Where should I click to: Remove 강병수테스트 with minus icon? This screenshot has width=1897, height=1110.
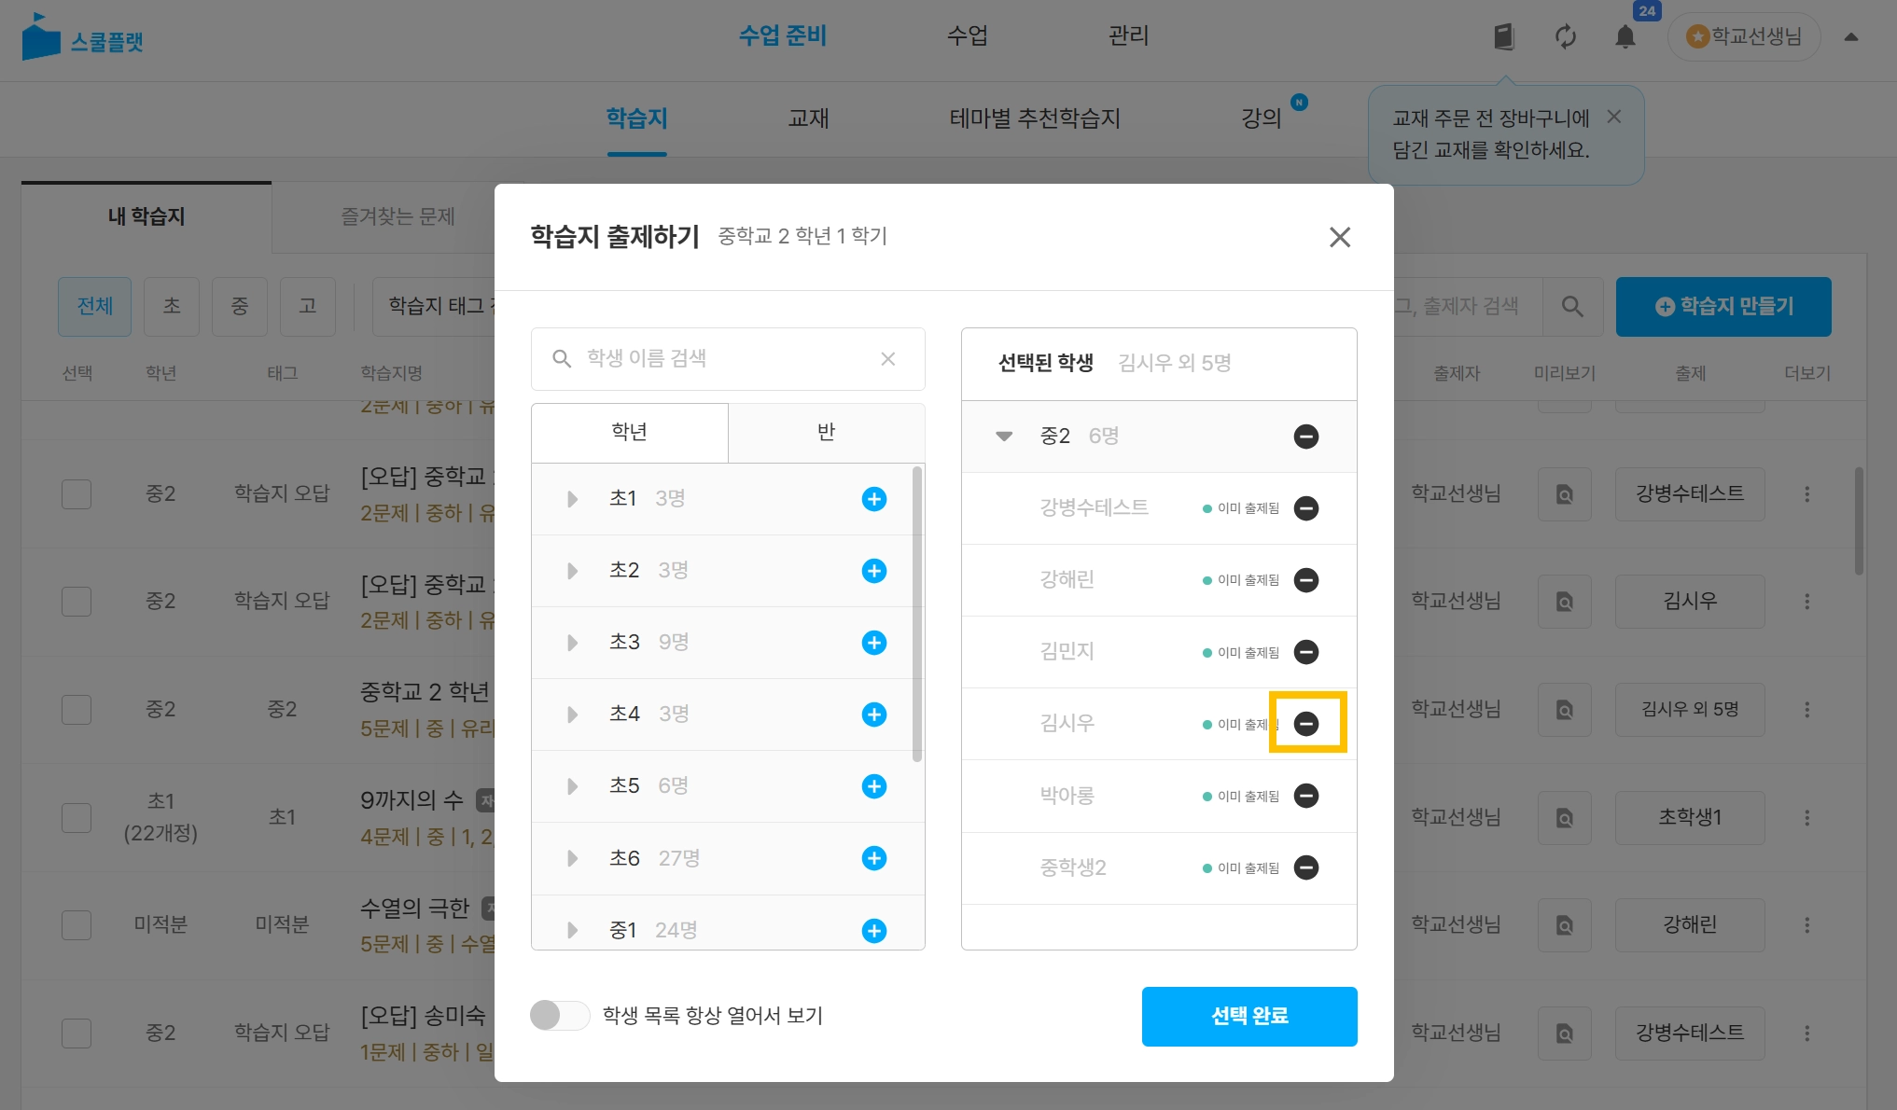pyautogui.click(x=1305, y=508)
